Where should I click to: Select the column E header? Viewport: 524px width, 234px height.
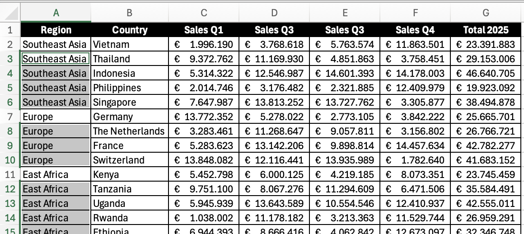pyautogui.click(x=345, y=13)
